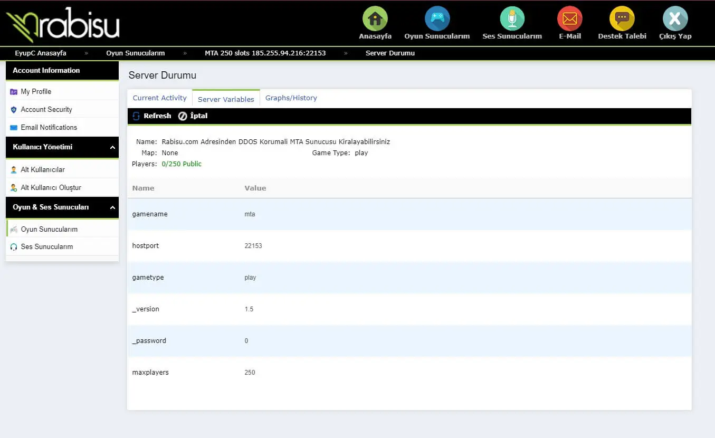Click the Alt Kullanıcı Oluştur icon
Image resolution: width=715 pixels, height=438 pixels.
[x=14, y=188]
